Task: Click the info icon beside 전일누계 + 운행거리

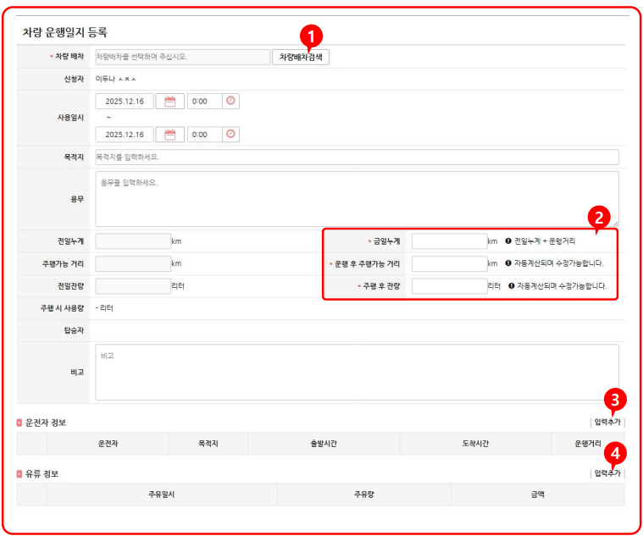Action: click(508, 241)
